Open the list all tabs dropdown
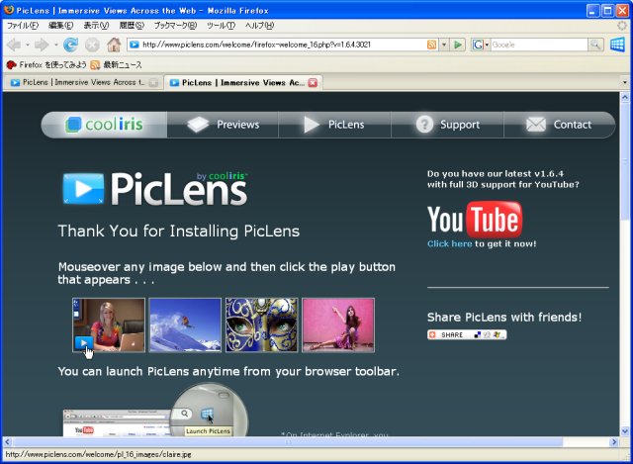 624,82
